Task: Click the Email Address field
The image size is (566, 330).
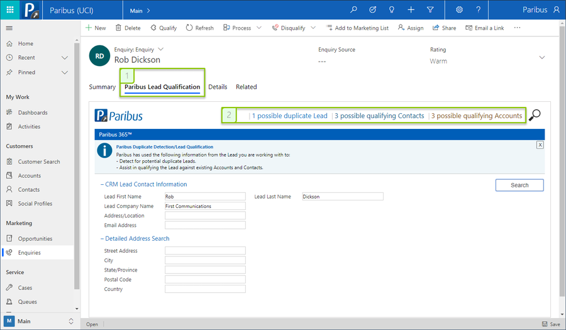Action: coord(205,225)
